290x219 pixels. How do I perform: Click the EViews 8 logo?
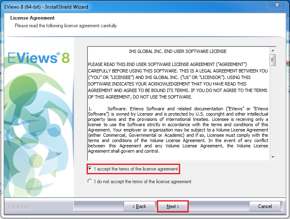coord(39,58)
